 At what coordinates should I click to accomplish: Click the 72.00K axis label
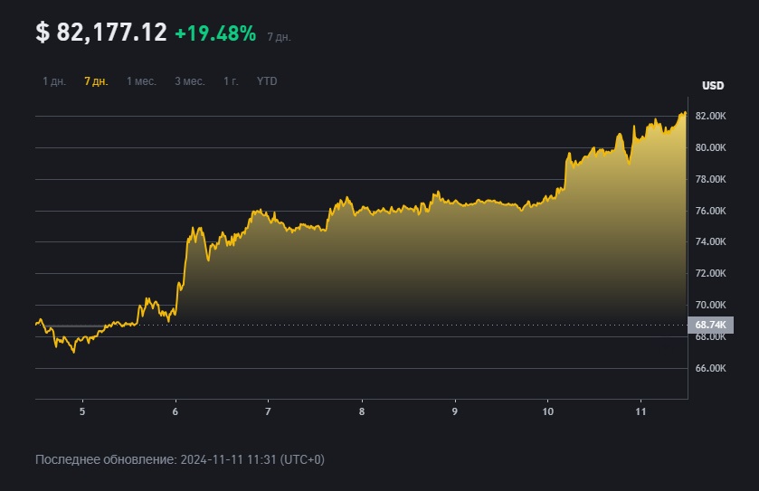click(711, 273)
